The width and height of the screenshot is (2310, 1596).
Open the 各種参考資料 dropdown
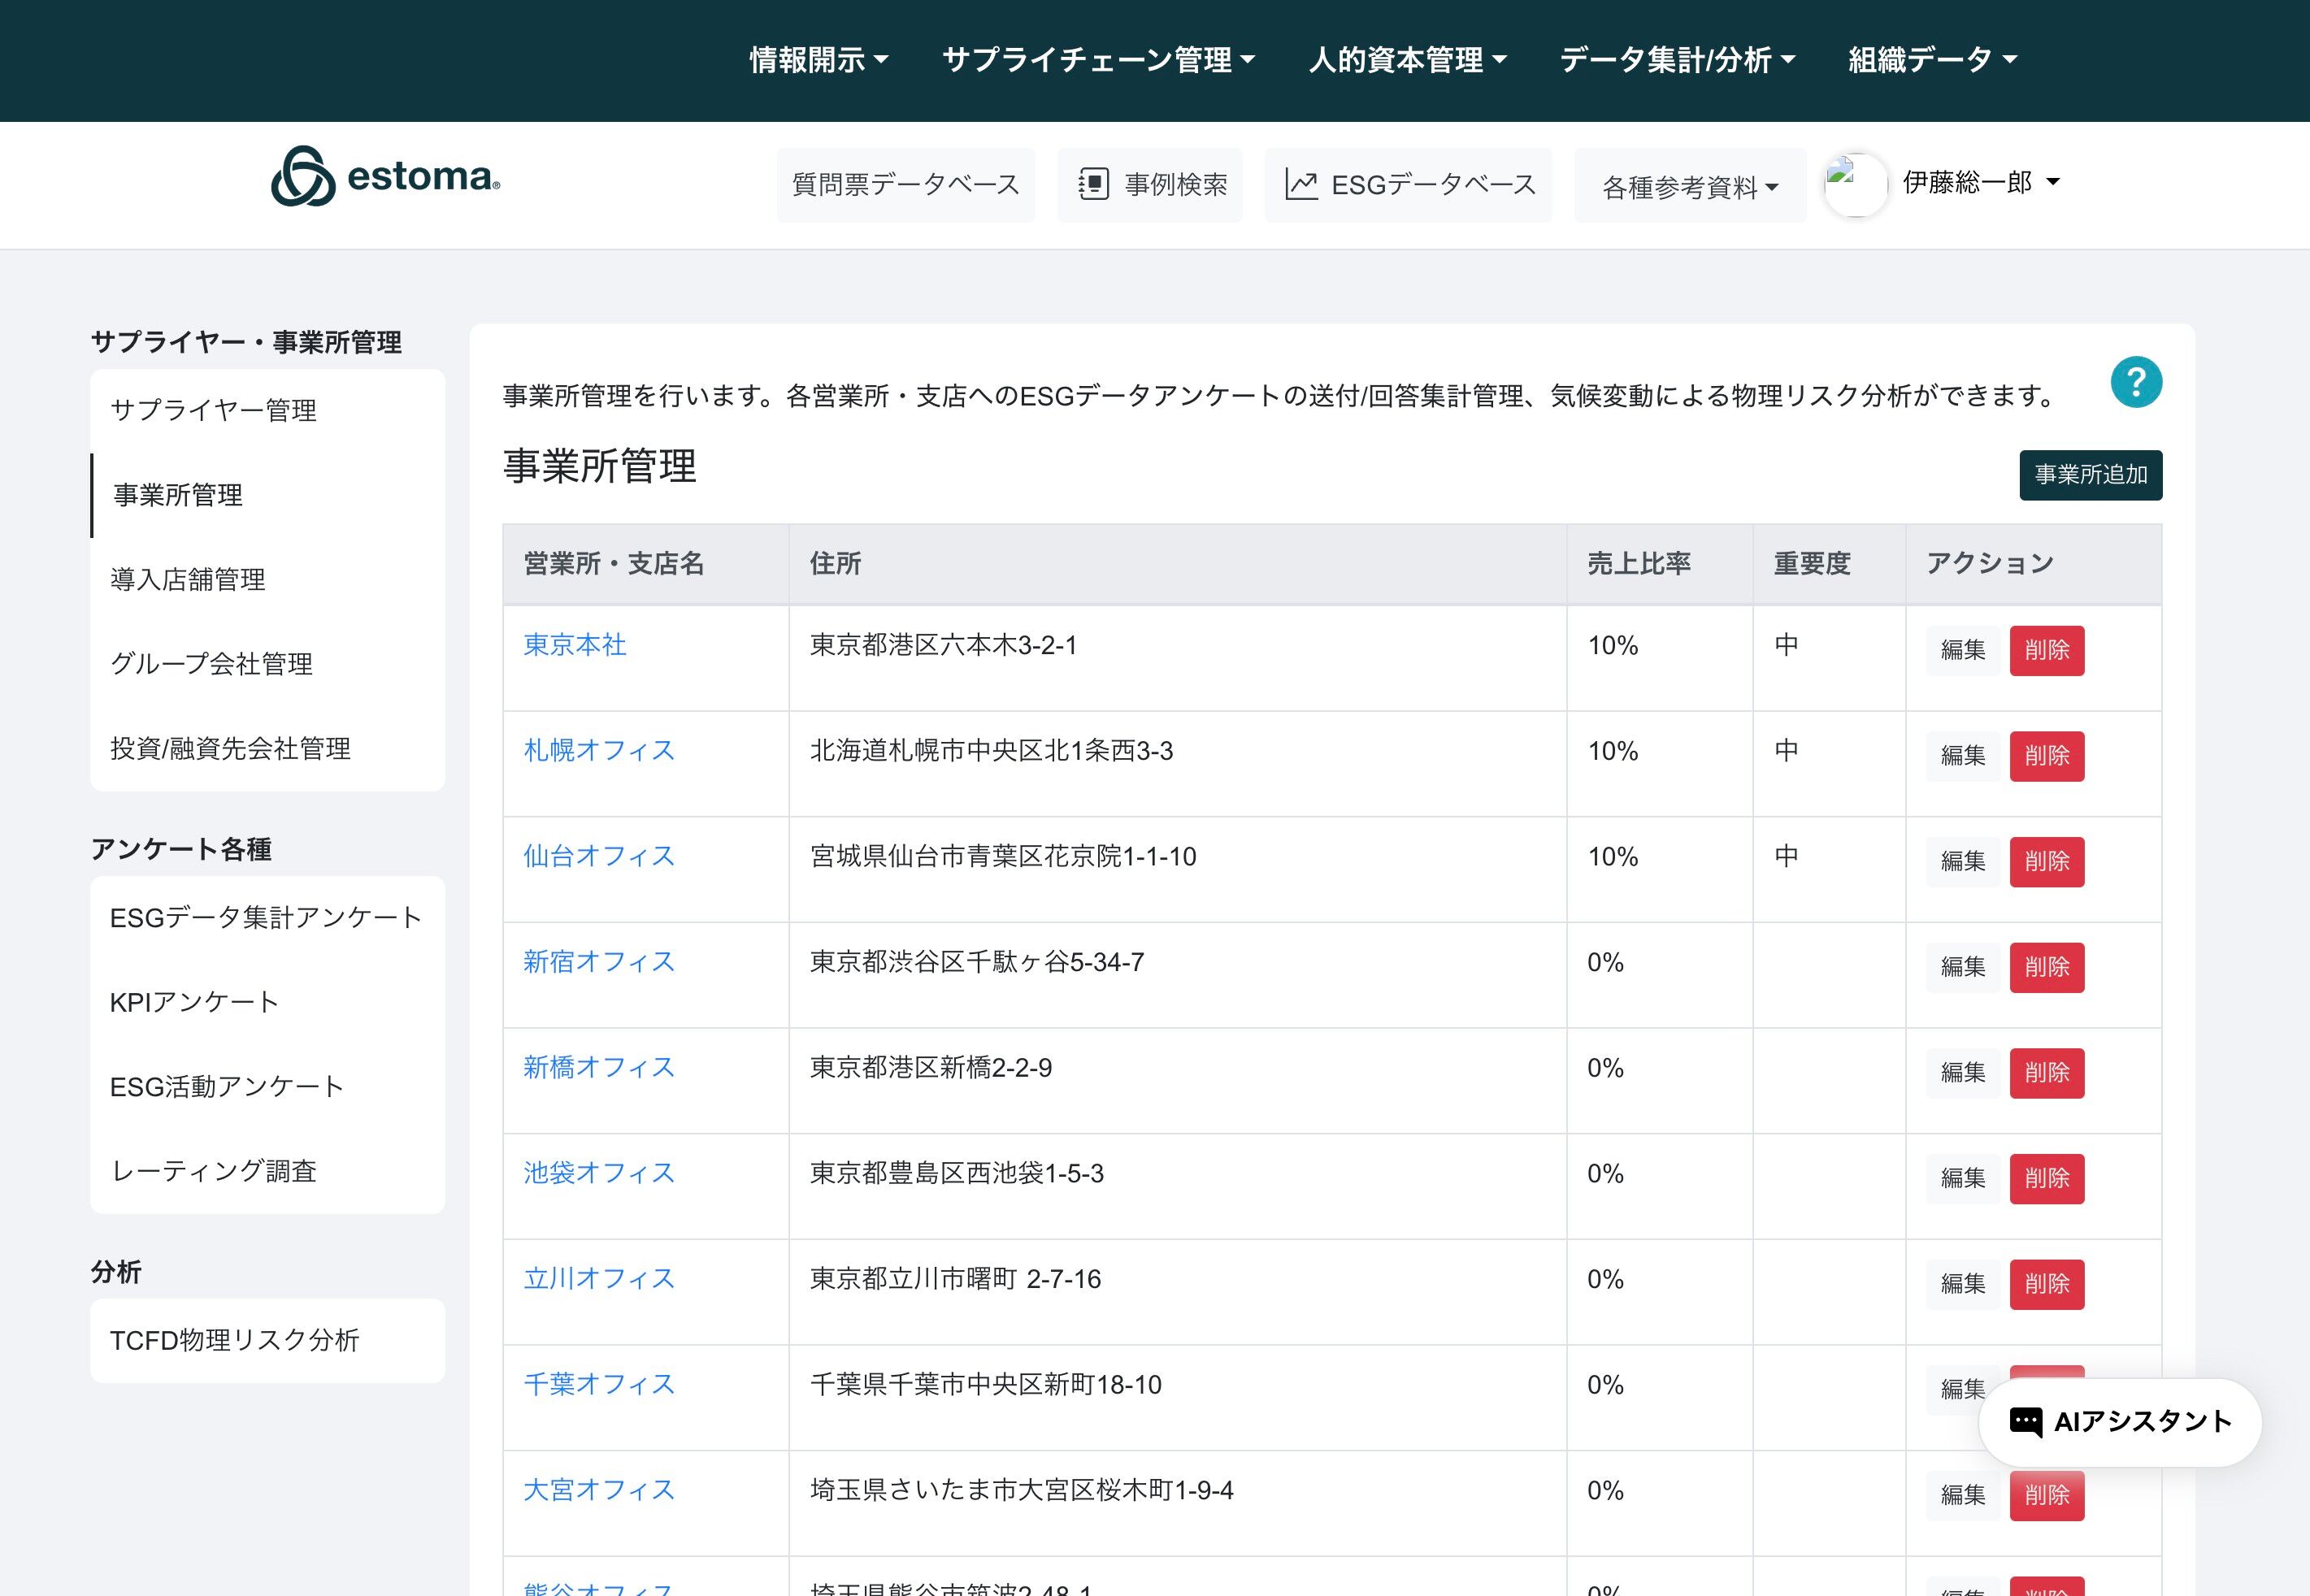(1689, 187)
